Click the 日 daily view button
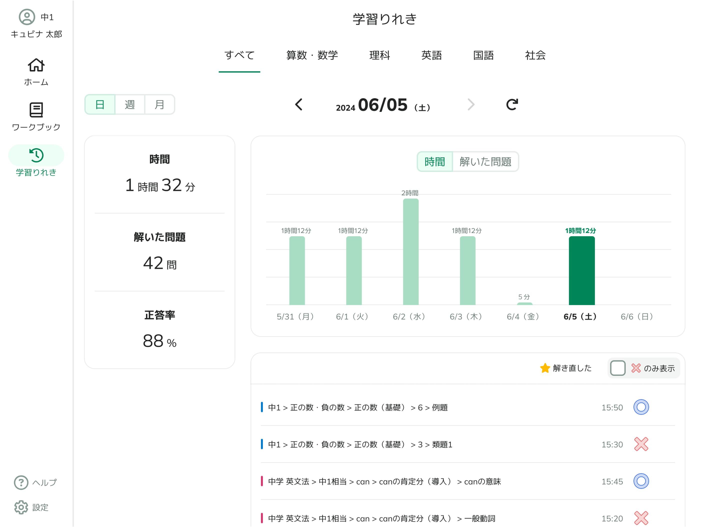This screenshot has height=527, width=702. tap(100, 104)
